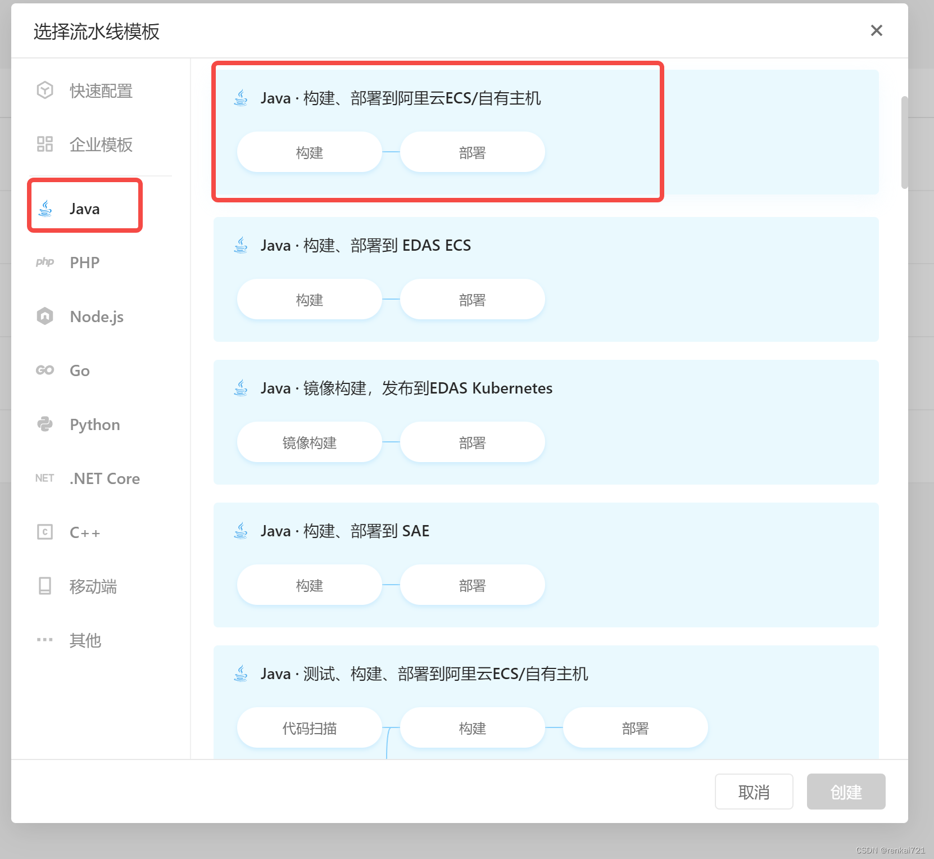Click the 镜像构建 stage pill

(x=310, y=442)
